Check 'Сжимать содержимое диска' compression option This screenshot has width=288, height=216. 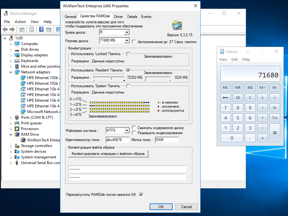(x=134, y=128)
